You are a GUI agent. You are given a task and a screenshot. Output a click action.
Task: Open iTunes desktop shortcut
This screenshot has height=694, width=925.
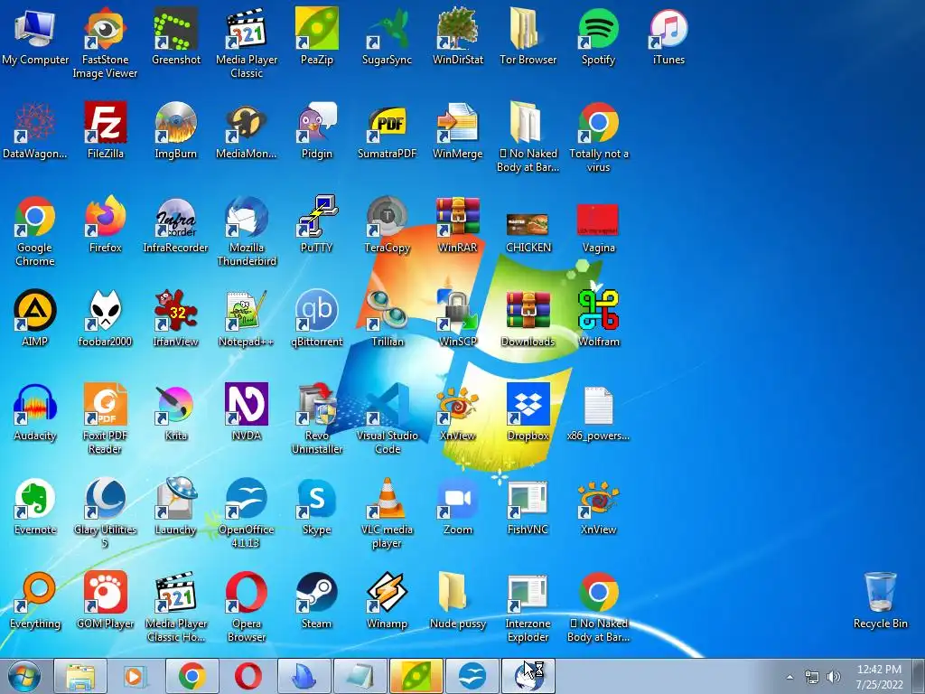pyautogui.click(x=668, y=36)
